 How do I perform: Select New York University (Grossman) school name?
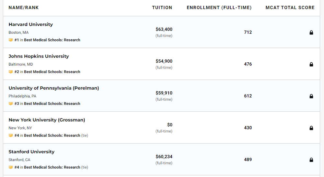point(47,120)
